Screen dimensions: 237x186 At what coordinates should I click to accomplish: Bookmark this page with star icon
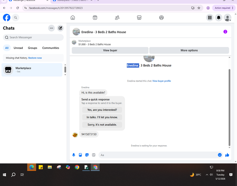point(199,8)
